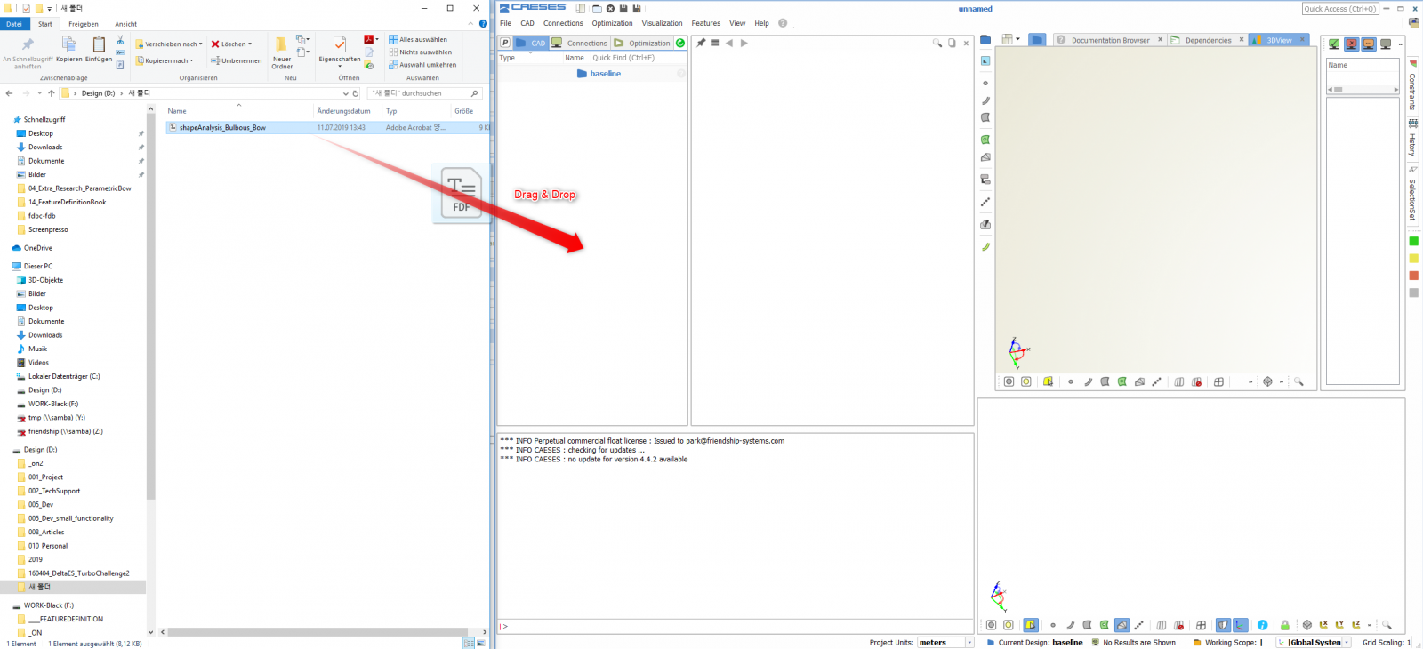Viewport: 1423px width, 649px height.
Task: Click the pin icon in CAESES object editor
Action: coord(701,43)
